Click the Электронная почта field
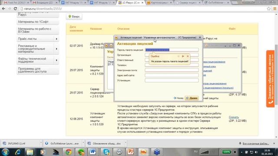 pyautogui.click(x=172, y=70)
